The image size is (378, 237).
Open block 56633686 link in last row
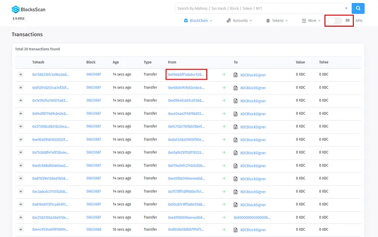[x=93, y=230]
